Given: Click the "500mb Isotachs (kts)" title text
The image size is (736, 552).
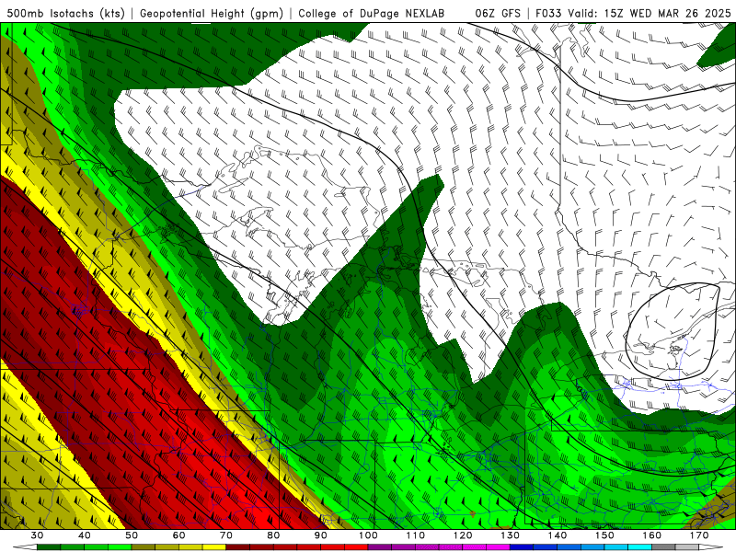Looking at the screenshot, I should coord(65,13).
